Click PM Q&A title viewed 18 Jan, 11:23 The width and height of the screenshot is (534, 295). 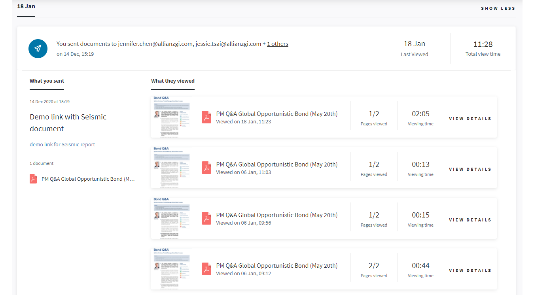tap(276, 114)
